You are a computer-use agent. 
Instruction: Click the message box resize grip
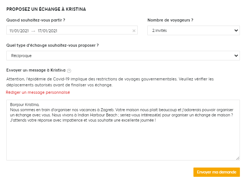click(x=238, y=158)
